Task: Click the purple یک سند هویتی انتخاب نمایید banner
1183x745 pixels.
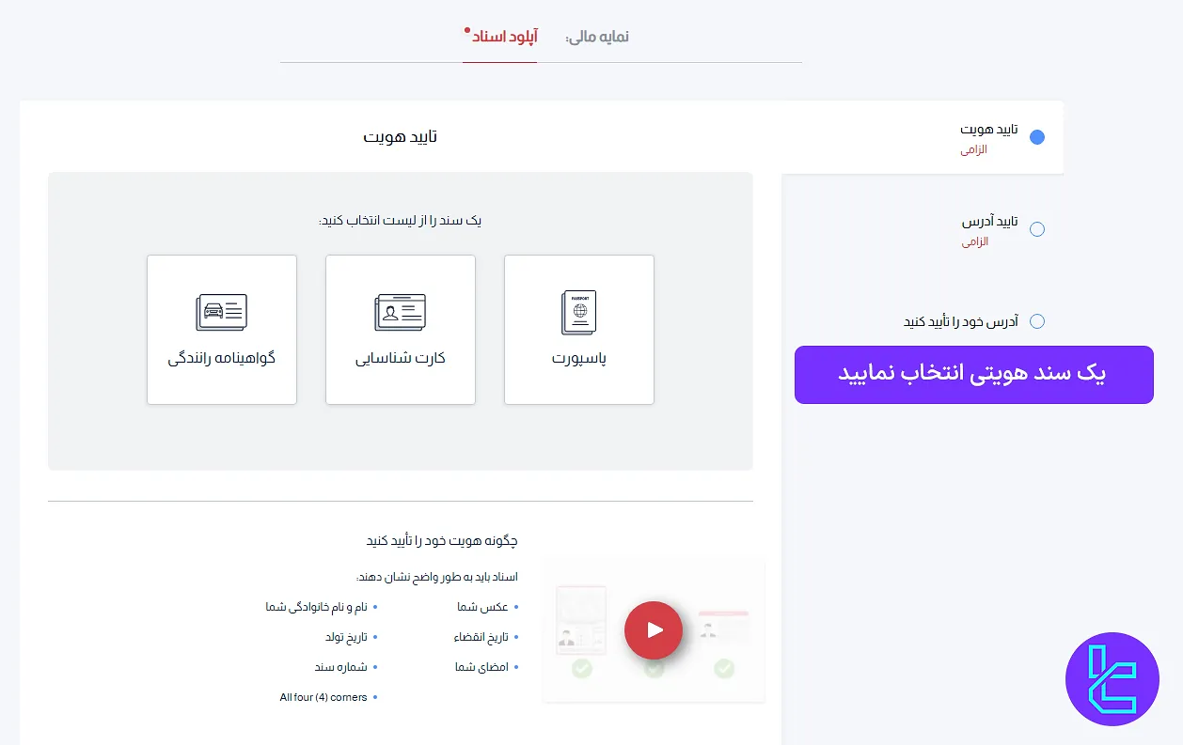Action: (x=973, y=374)
